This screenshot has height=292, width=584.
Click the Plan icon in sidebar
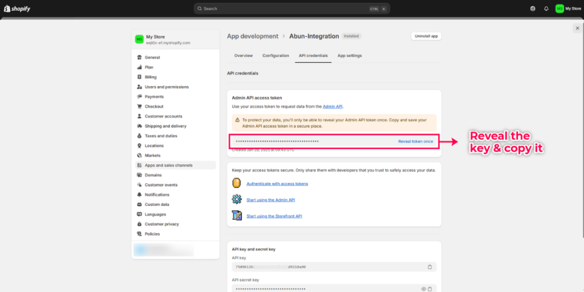139,67
